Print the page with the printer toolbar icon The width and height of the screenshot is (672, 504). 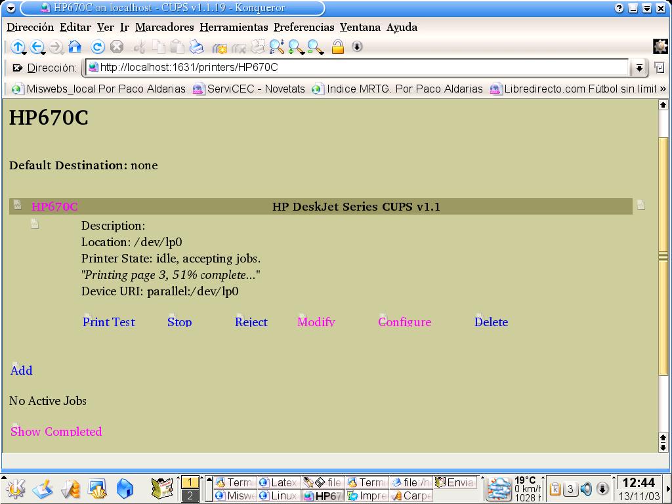click(x=196, y=47)
